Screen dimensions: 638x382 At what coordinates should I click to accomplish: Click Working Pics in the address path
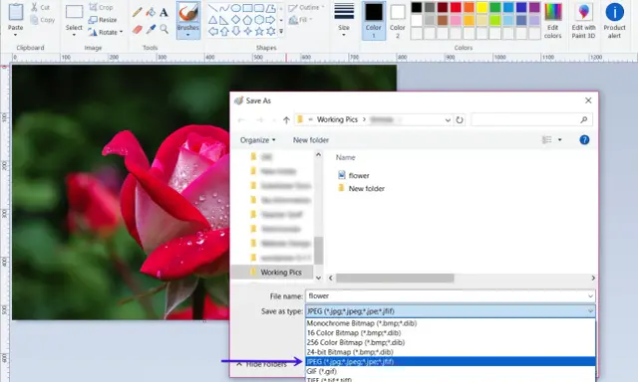point(337,119)
